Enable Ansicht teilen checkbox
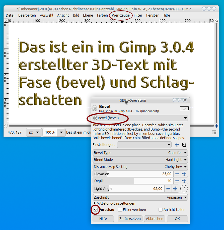The width and height of the screenshot is (224, 230). pos(161,210)
